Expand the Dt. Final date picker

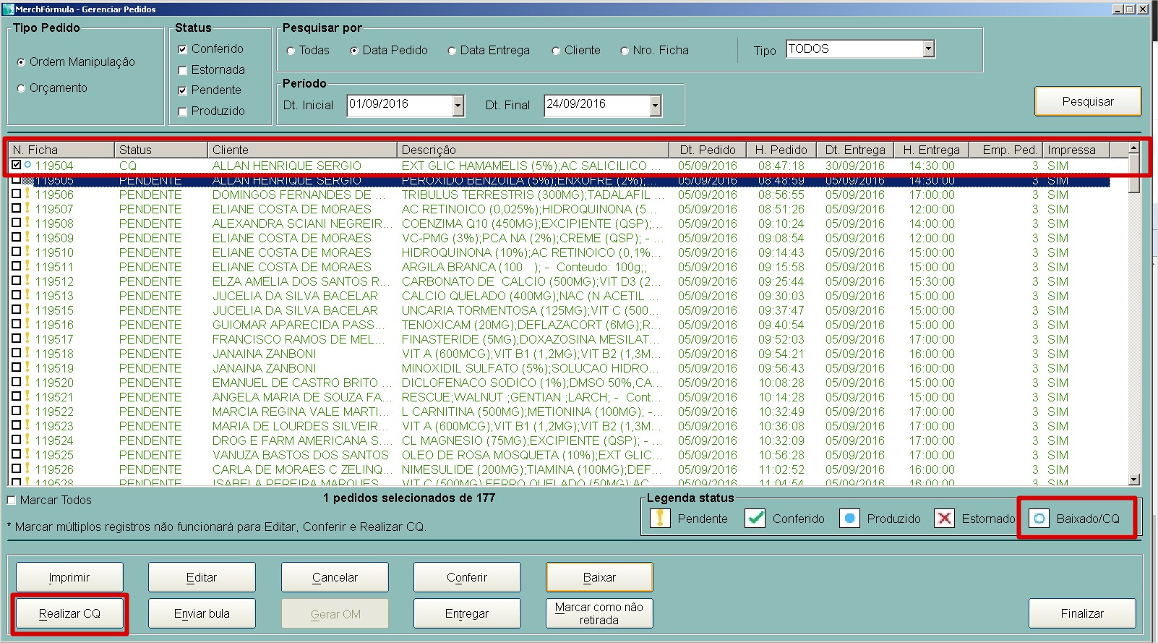tap(655, 106)
